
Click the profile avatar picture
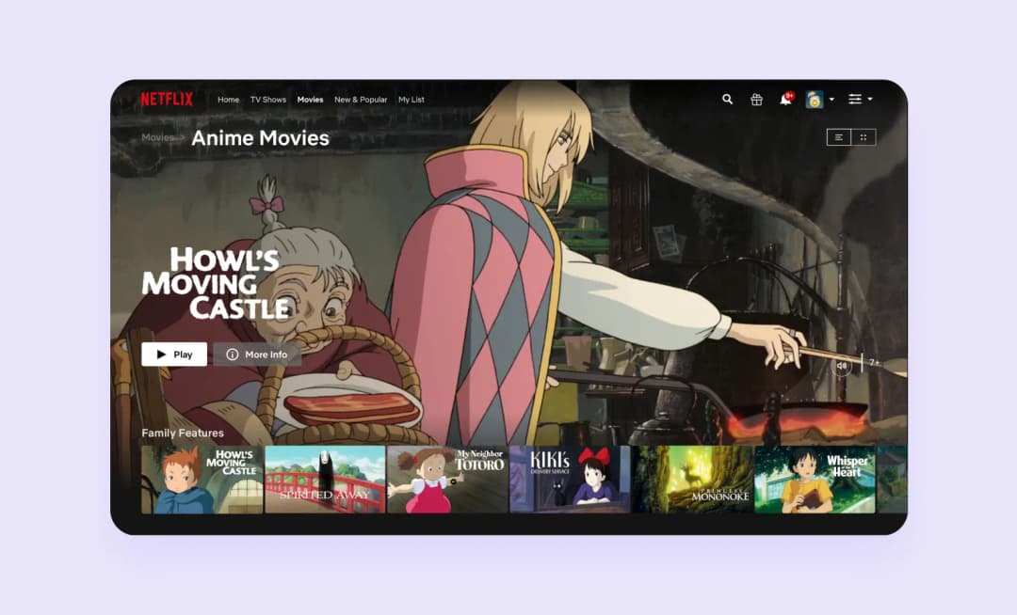pos(814,99)
